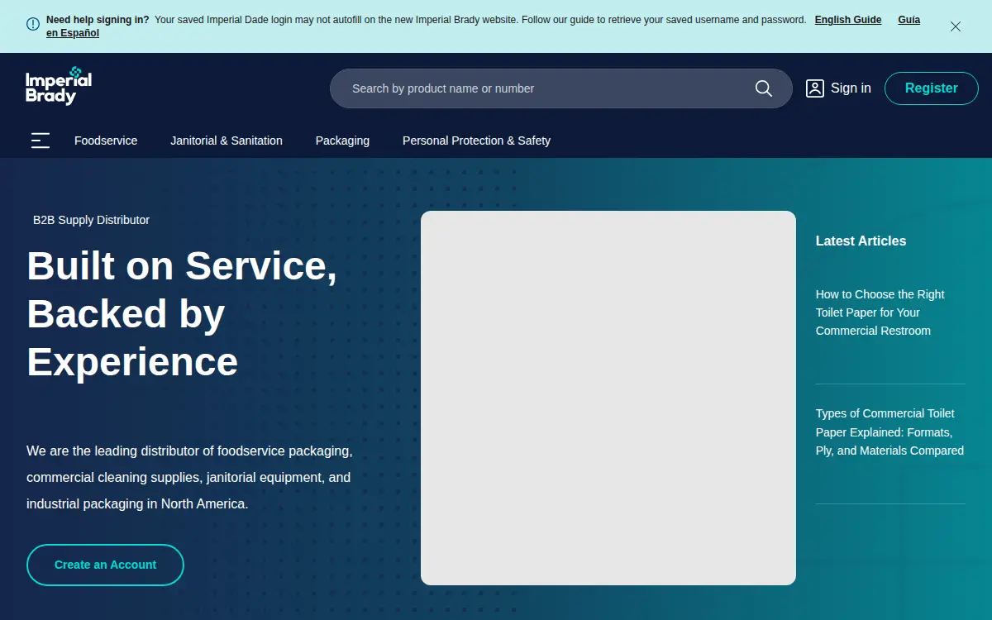Open the Foodservice menu
This screenshot has width=992, height=620.
(x=106, y=141)
